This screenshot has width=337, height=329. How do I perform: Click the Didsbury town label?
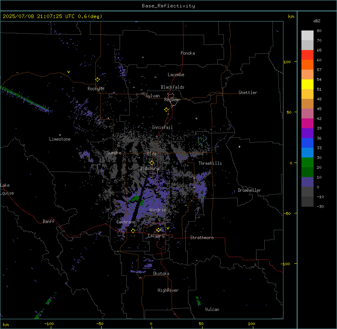click(x=150, y=168)
